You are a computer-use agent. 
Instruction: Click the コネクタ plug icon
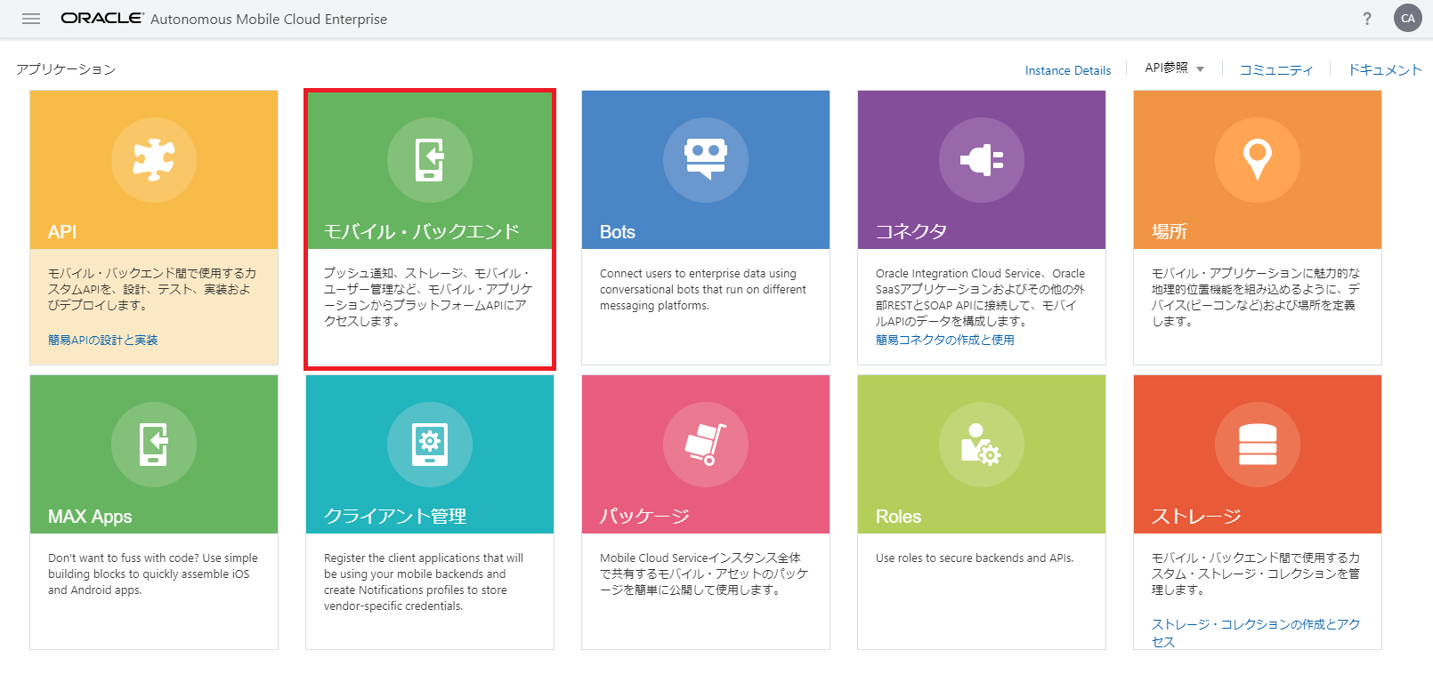pos(982,160)
